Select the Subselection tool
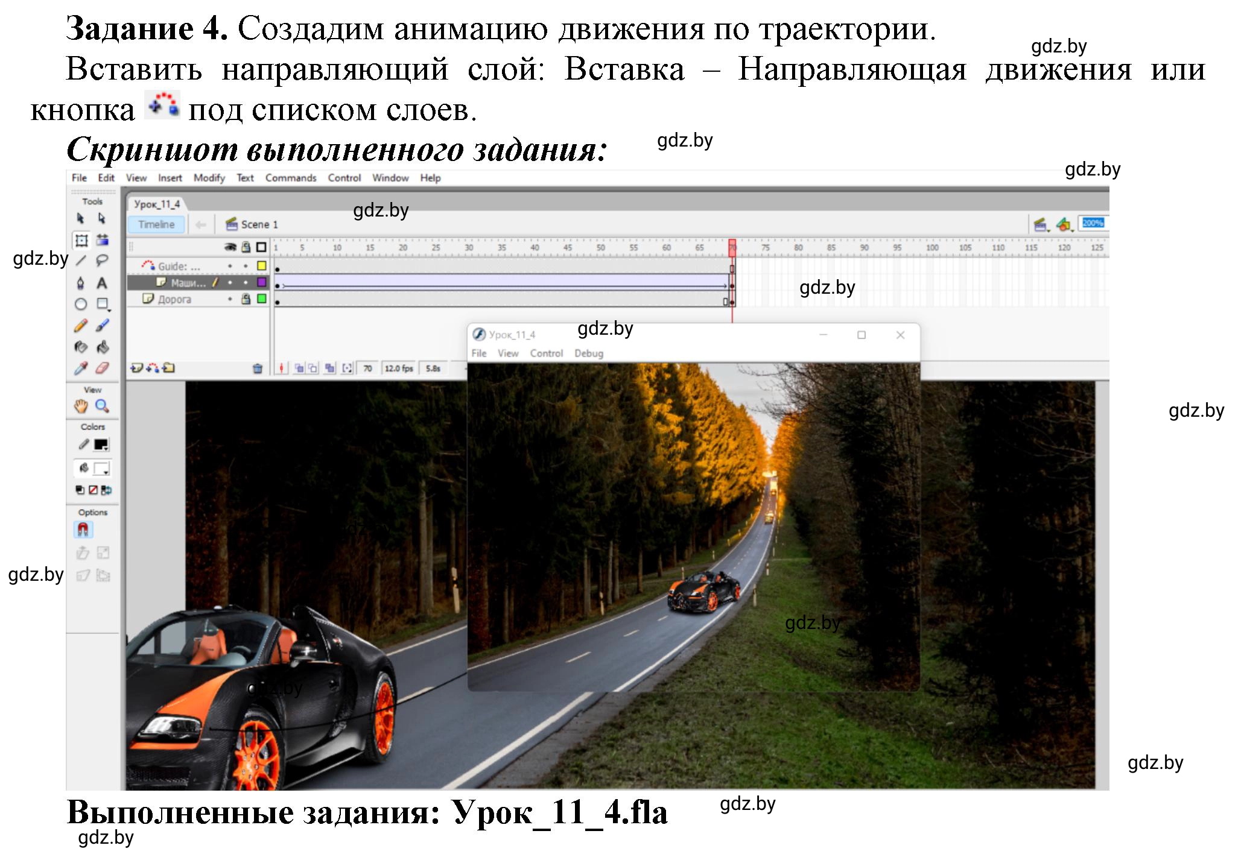Screen dimensions: 1244x860 click(102, 218)
